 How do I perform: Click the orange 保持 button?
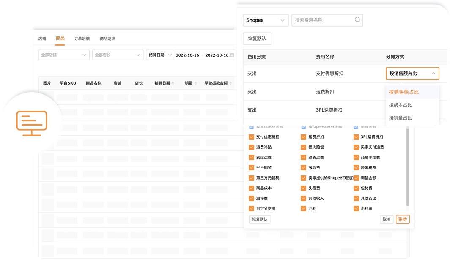(x=402, y=219)
